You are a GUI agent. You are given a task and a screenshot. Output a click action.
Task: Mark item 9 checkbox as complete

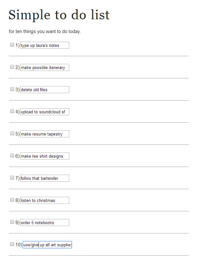click(12, 222)
